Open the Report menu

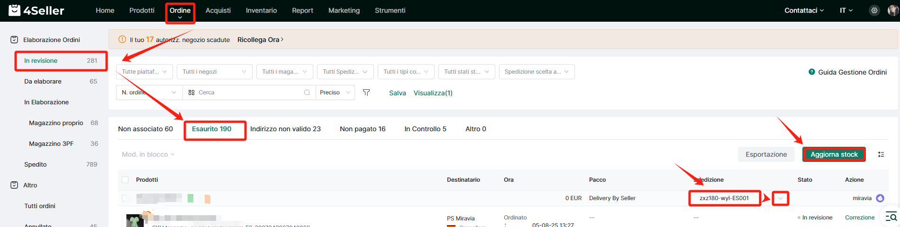[302, 10]
